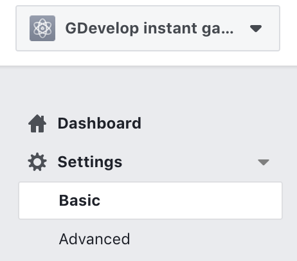The width and height of the screenshot is (297, 261).
Task: Click the gray atom thumbnail in app selector
Action: [x=42, y=28]
